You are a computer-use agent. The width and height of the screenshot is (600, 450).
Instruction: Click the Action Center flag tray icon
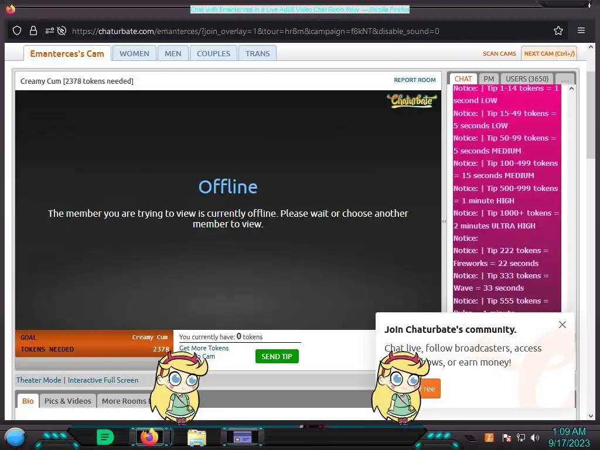tap(506, 438)
